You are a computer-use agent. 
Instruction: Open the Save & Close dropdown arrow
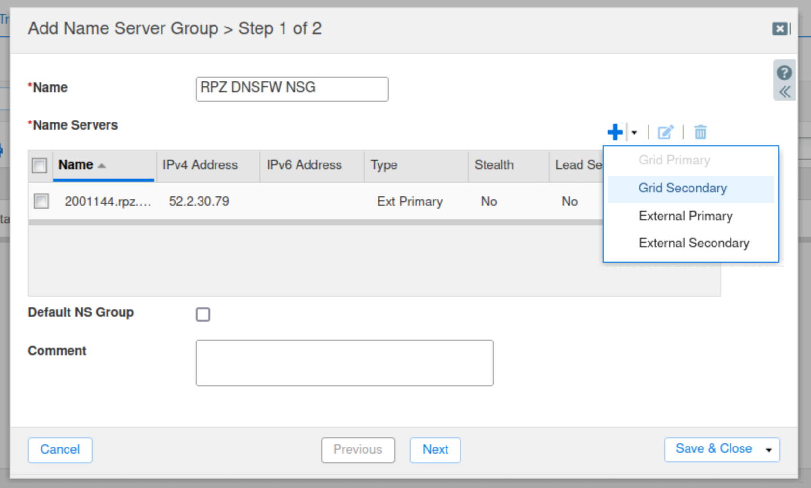[x=769, y=450]
